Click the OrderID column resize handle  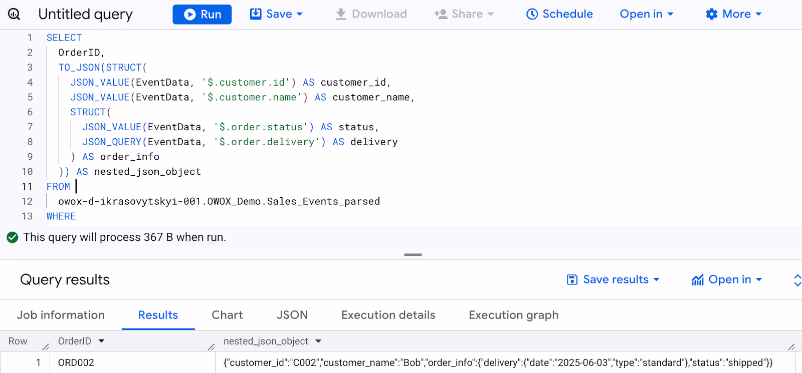(211, 346)
